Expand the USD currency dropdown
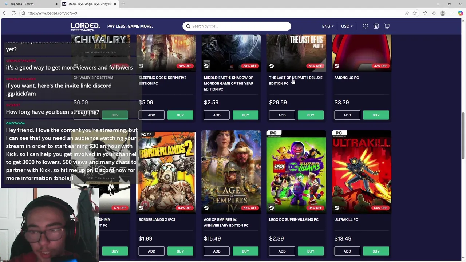 347,26
